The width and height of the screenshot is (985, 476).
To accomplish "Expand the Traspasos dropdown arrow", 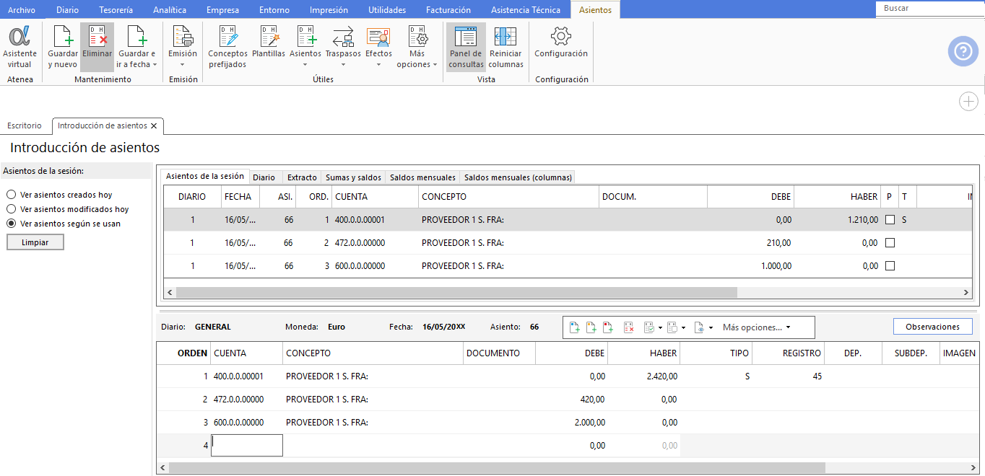I will tap(343, 65).
